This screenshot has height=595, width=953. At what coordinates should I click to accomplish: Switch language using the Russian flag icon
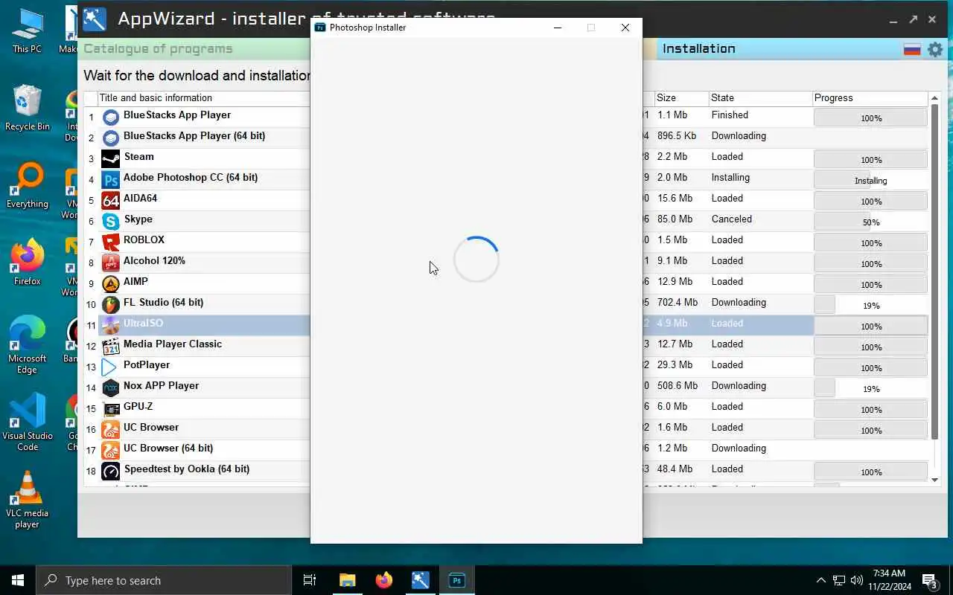[912, 49]
